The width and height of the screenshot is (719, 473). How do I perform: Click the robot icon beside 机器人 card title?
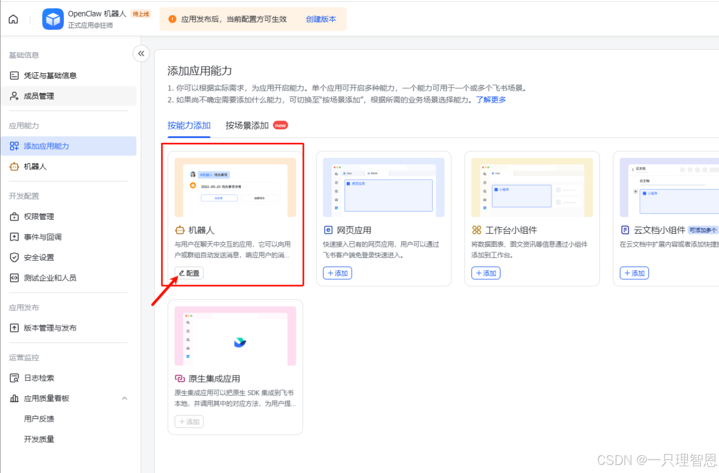[180, 230]
